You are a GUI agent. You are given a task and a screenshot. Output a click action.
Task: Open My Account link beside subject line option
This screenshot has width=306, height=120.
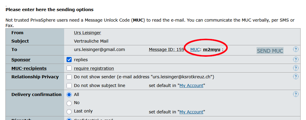(x=191, y=85)
